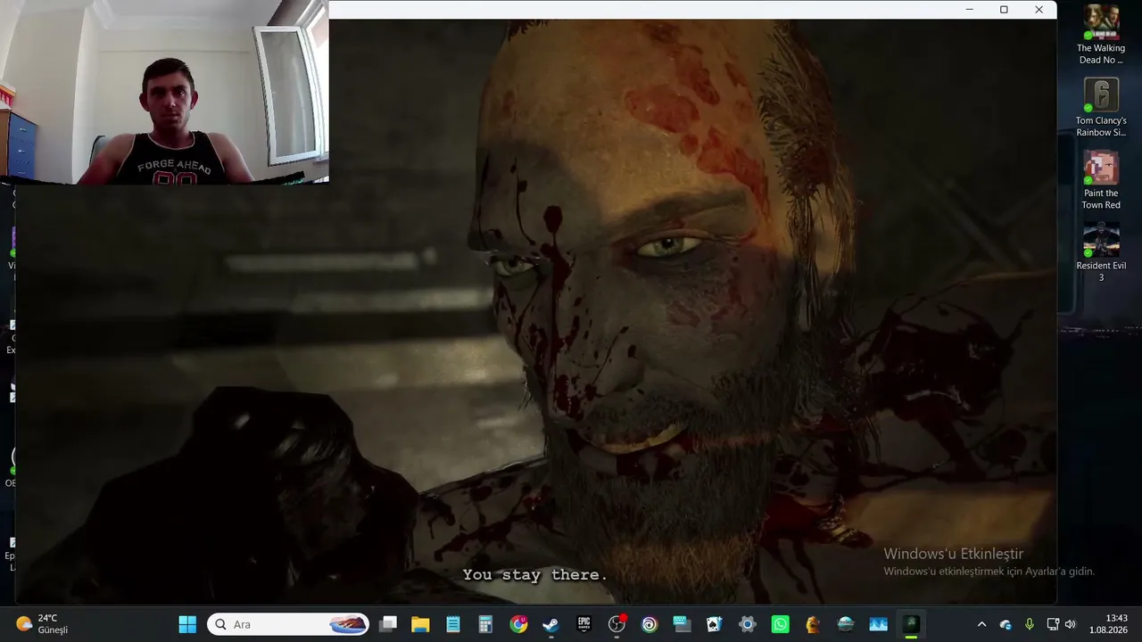Open the volume speaker tray icon

tap(1071, 624)
